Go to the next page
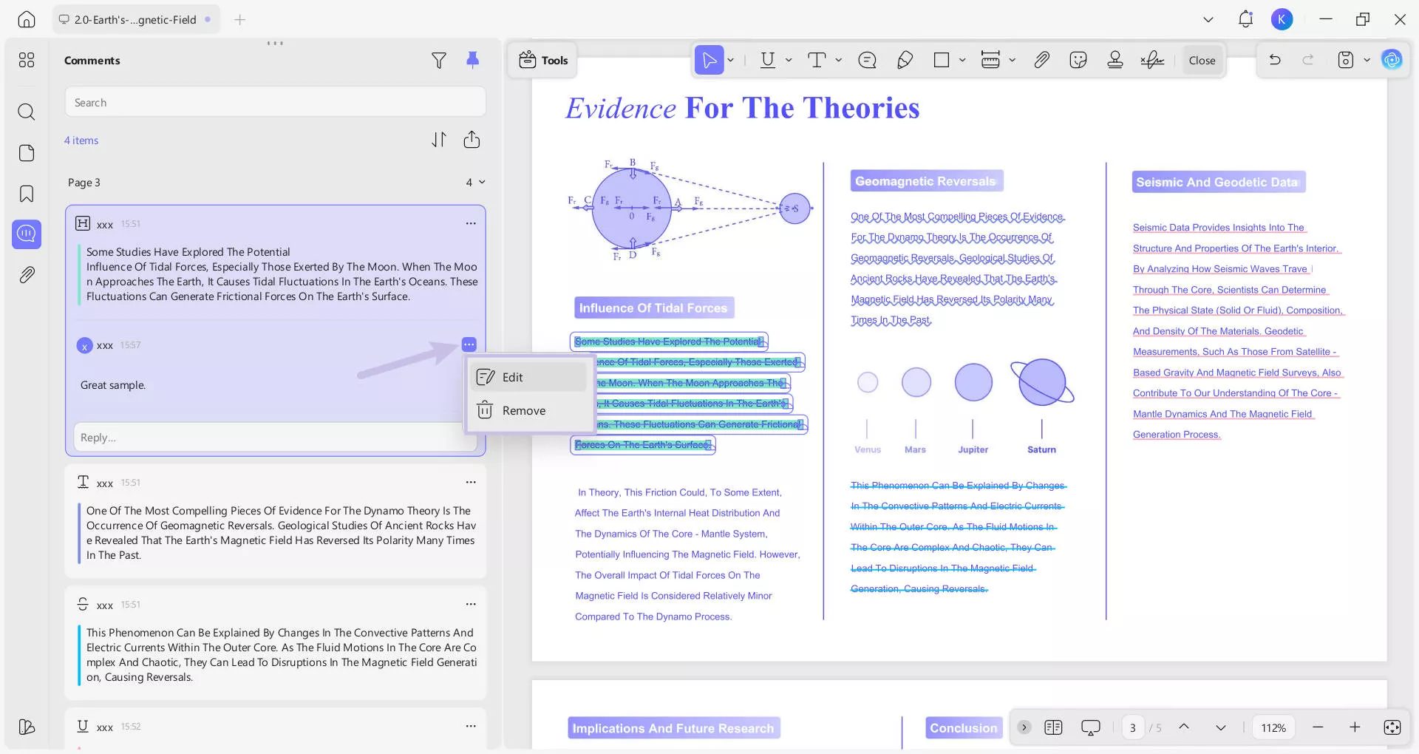The height and width of the screenshot is (754, 1419). tap(1221, 727)
